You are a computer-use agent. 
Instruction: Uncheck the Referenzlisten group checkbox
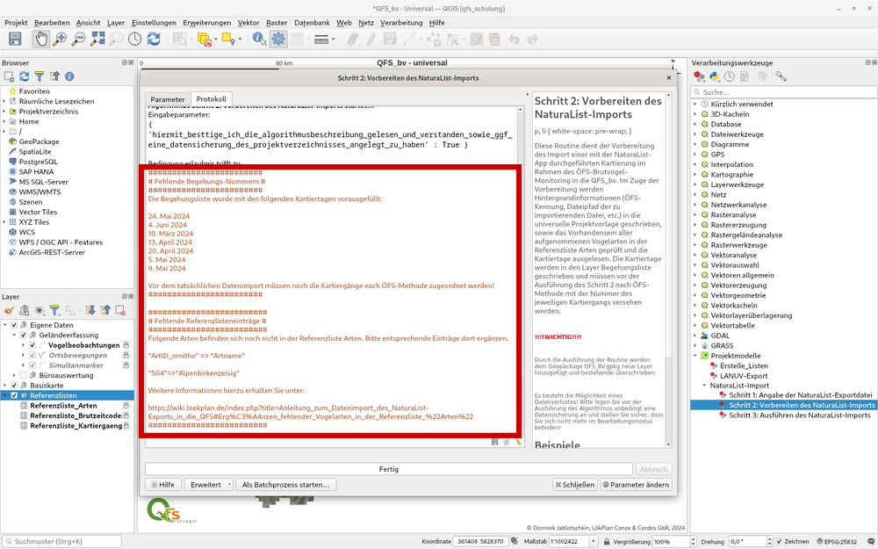coord(14,395)
